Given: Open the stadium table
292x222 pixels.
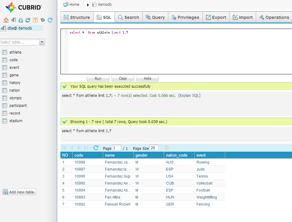Looking at the screenshot, I should tap(16, 121).
